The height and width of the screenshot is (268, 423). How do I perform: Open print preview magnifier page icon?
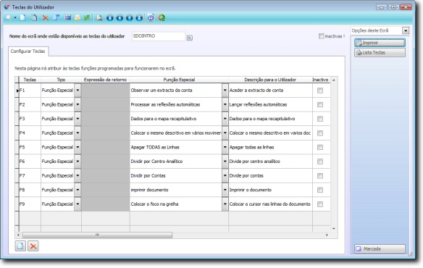99,18
